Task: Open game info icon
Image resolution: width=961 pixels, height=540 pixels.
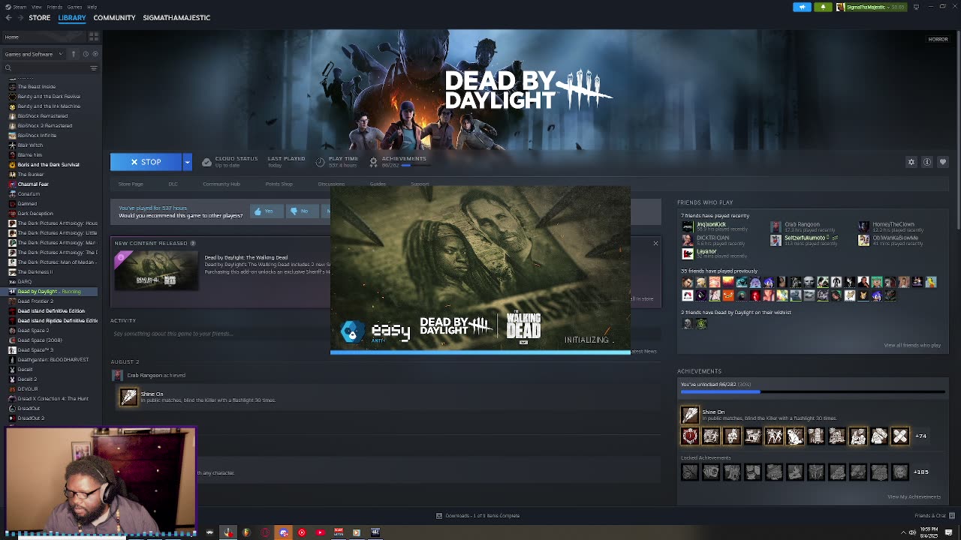Action: click(x=927, y=162)
